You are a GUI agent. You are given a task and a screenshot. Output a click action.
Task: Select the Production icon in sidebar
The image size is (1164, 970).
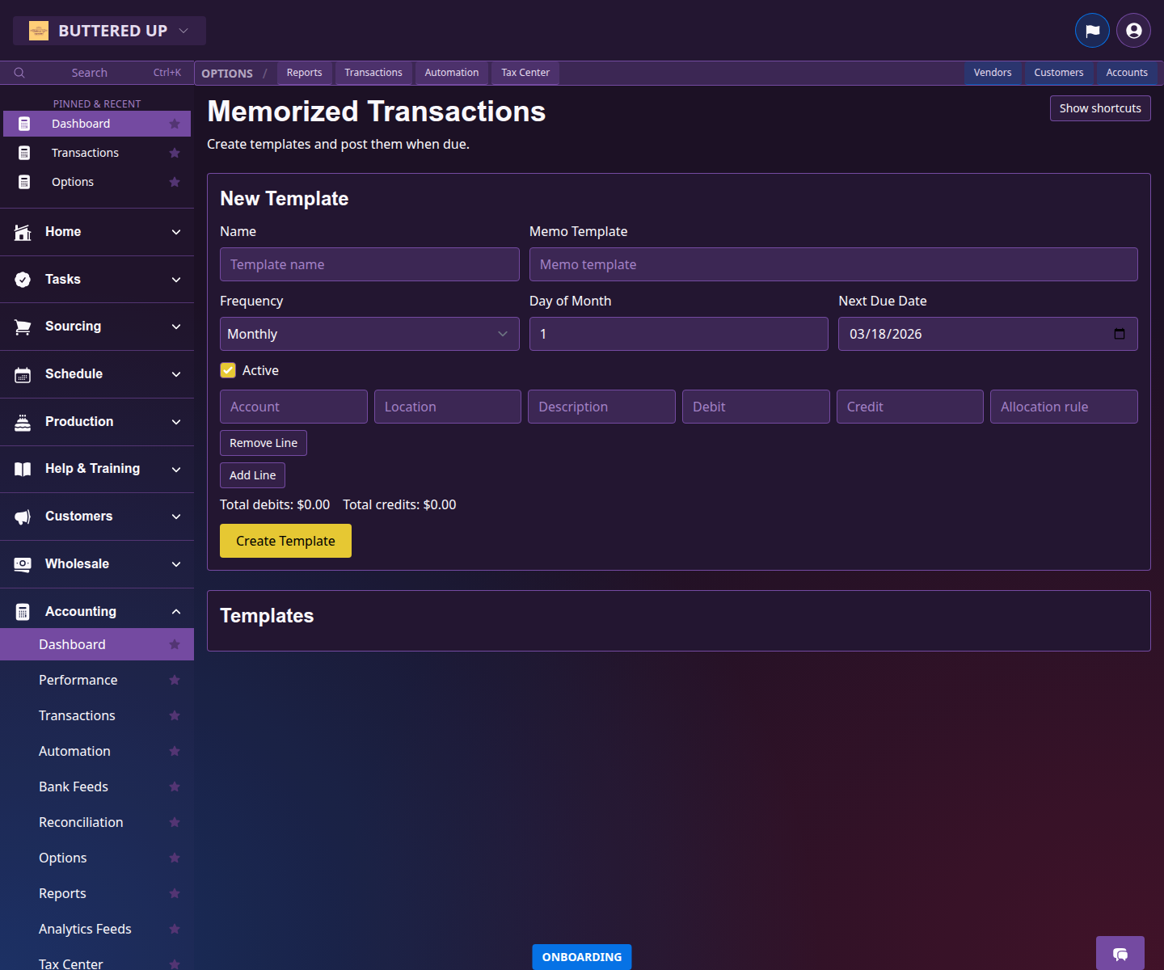click(x=22, y=421)
